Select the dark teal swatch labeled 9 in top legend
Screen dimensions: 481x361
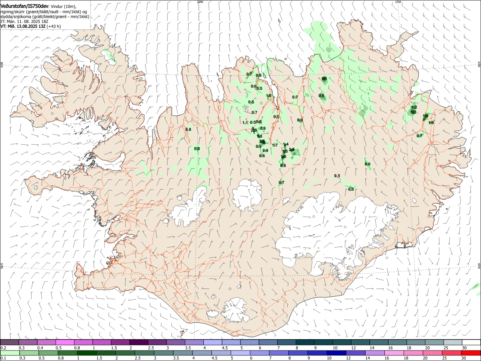pyautogui.click(x=323, y=342)
